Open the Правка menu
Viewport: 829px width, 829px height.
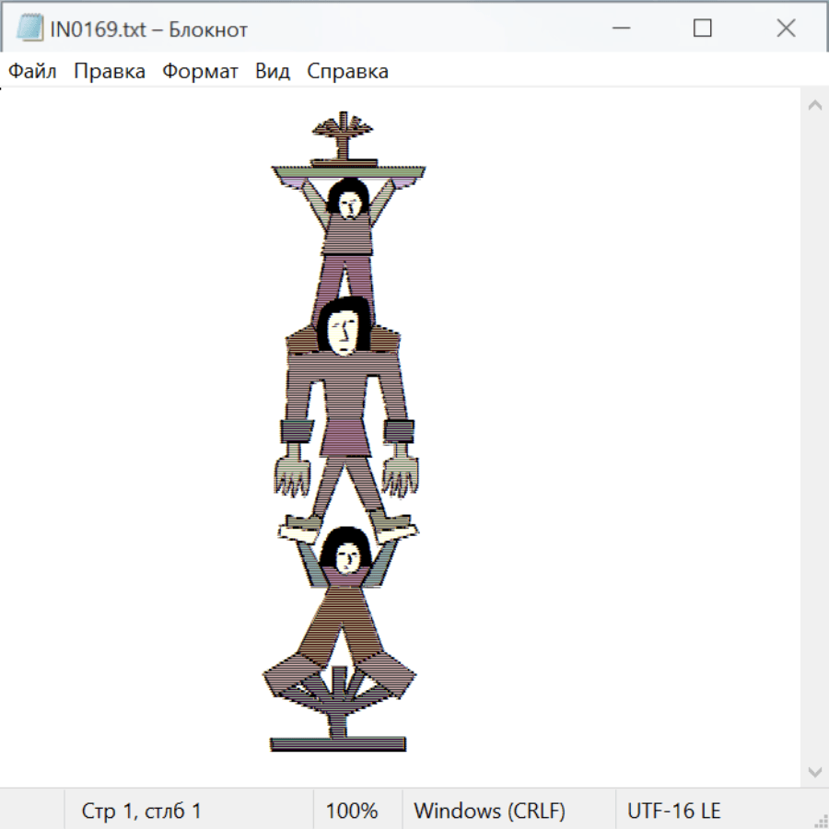(x=110, y=72)
